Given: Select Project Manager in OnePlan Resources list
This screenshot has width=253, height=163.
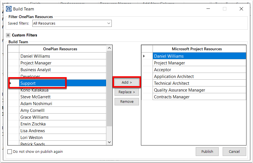Looking at the screenshot, I should coord(63,63).
